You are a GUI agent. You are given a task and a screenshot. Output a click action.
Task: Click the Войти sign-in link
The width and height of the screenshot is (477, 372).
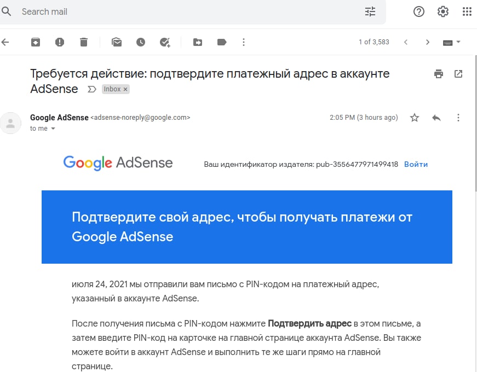pos(416,164)
